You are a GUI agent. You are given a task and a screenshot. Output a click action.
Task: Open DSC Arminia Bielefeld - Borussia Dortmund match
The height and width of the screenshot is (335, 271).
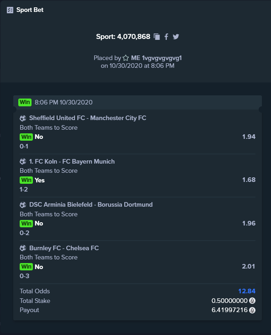(x=91, y=205)
